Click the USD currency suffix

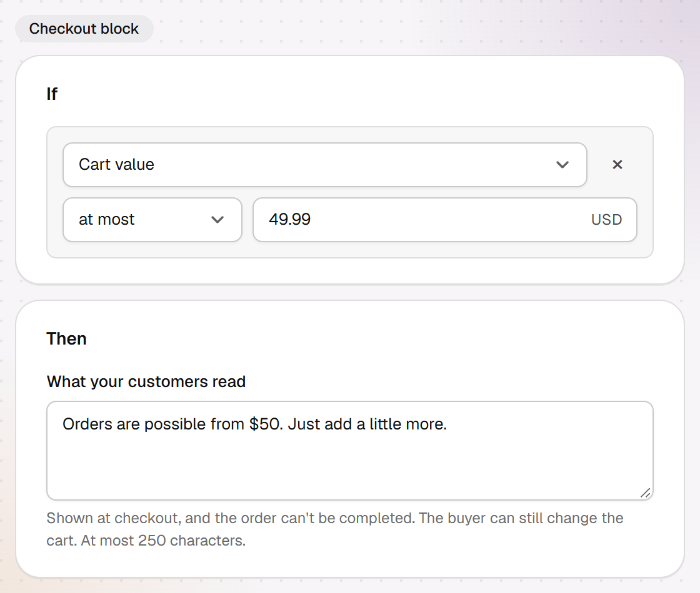pos(606,219)
